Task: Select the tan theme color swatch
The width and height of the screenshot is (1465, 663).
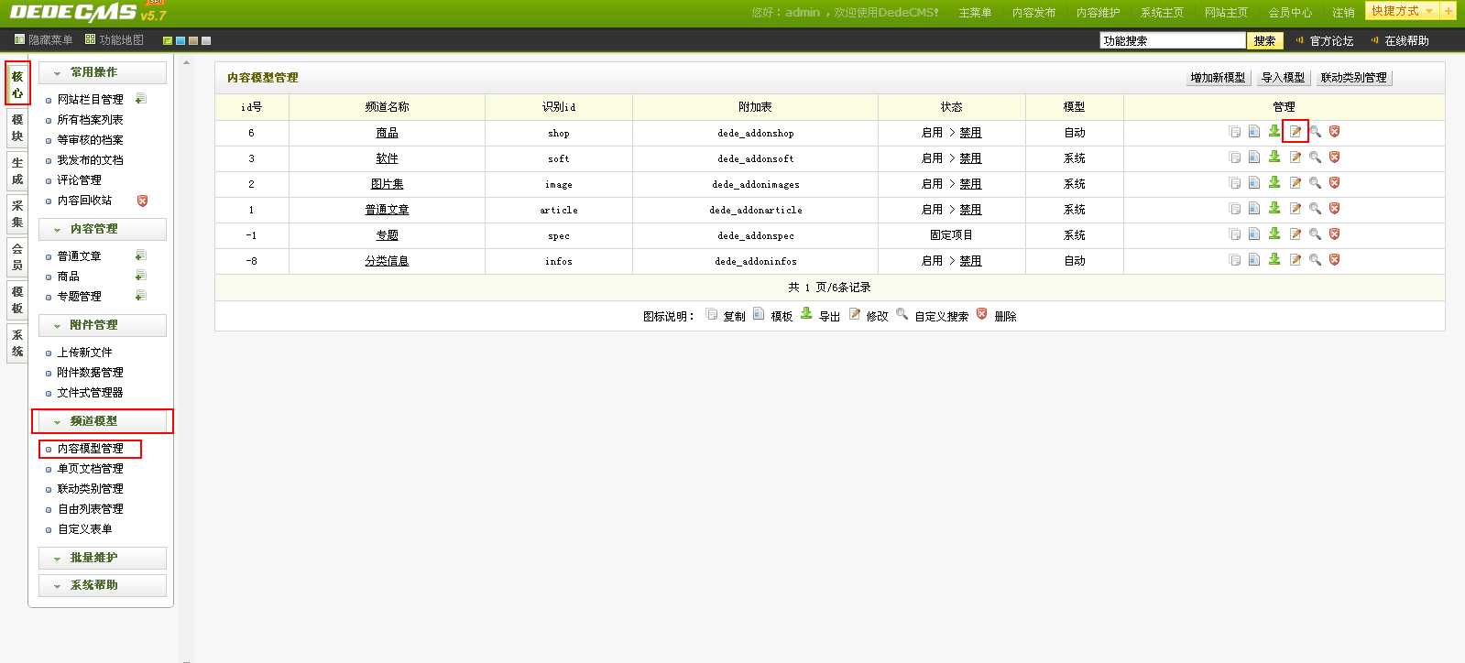Action: tap(193, 40)
